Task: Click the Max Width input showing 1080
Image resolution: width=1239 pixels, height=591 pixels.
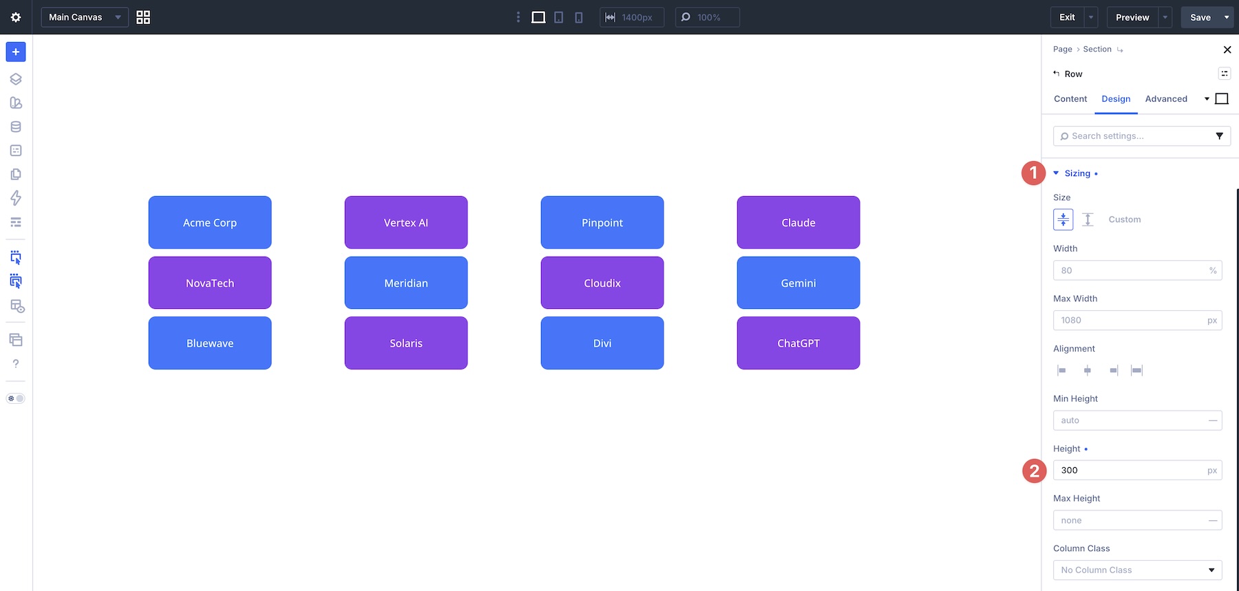Action: coord(1137,320)
